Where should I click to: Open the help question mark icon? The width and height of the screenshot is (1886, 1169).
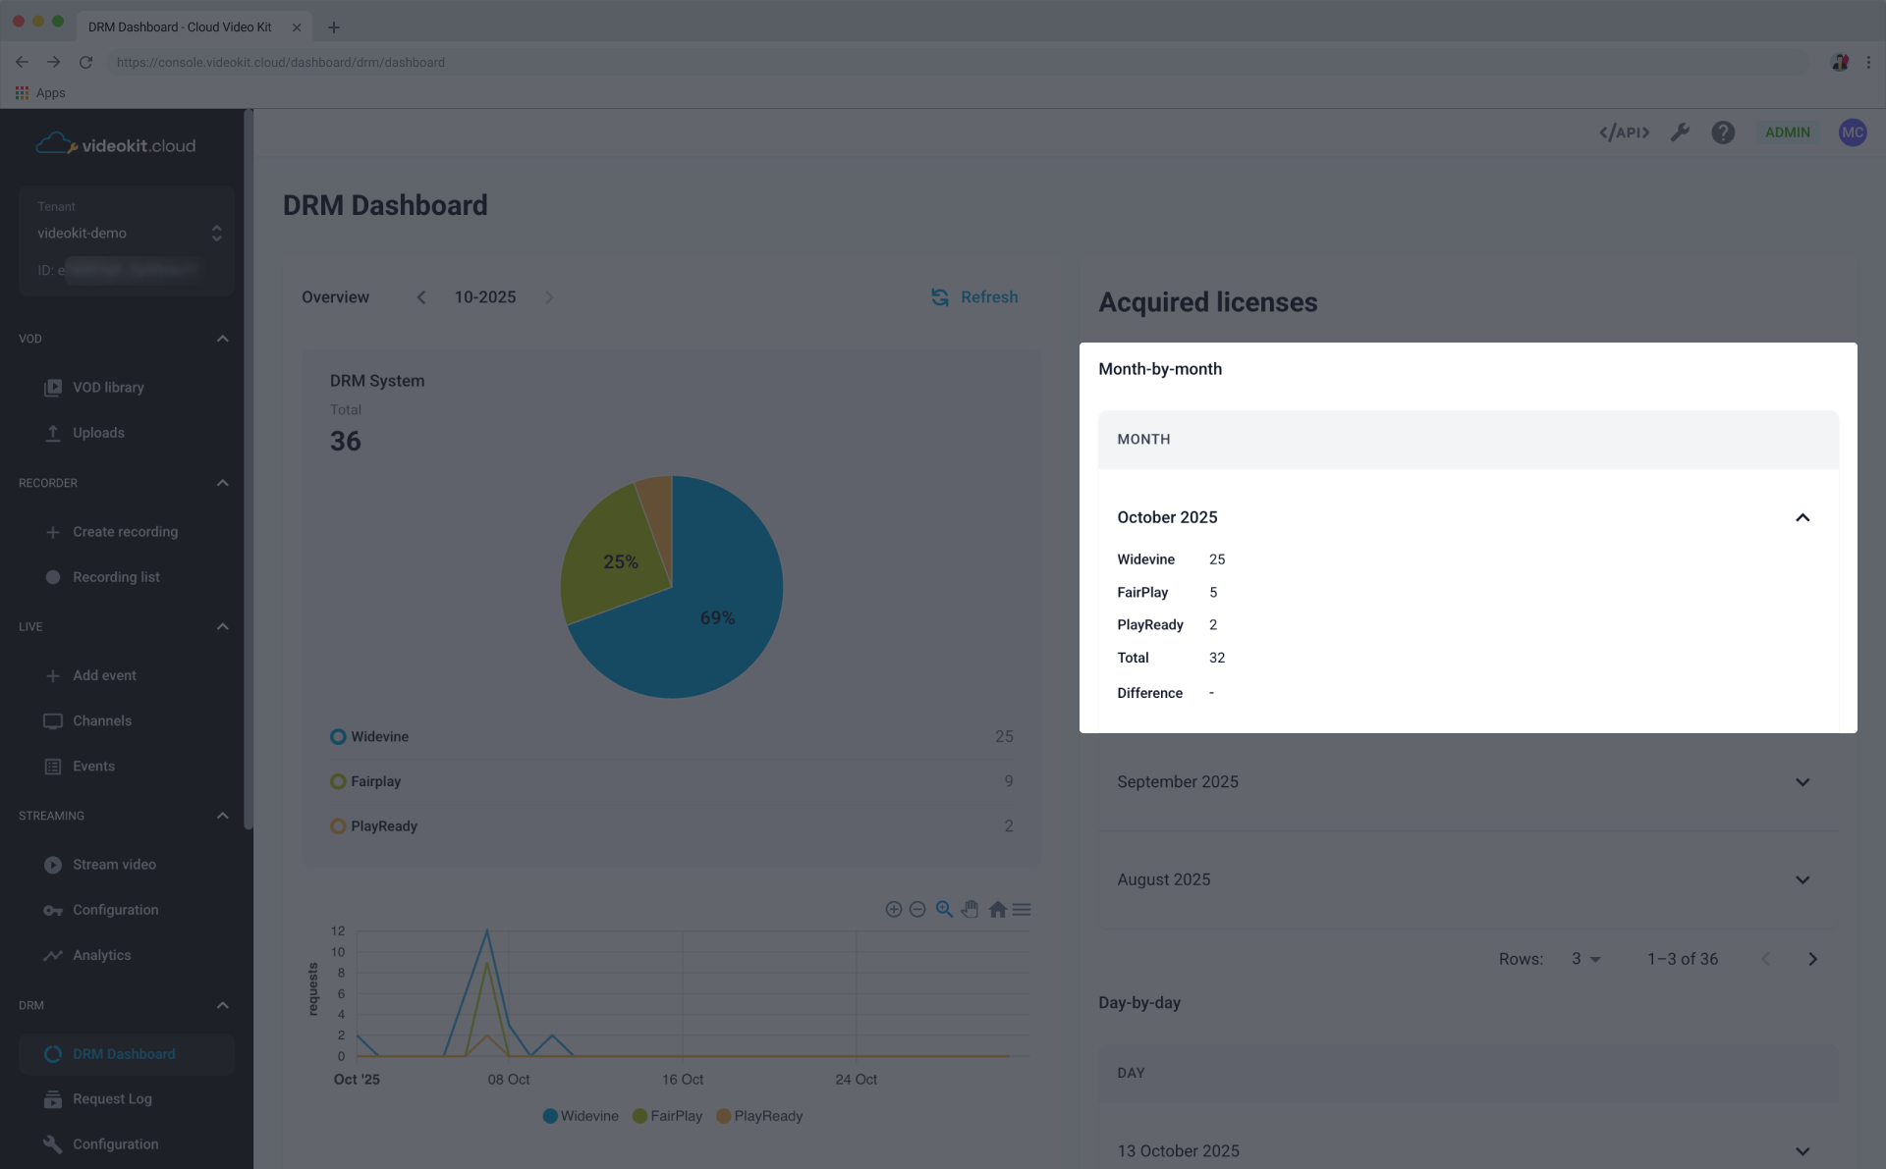click(x=1723, y=133)
